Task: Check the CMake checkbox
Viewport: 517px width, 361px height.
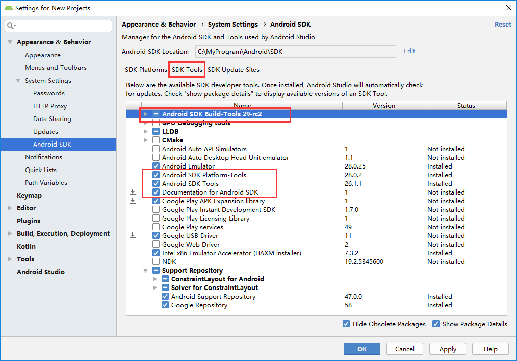Action: point(156,140)
